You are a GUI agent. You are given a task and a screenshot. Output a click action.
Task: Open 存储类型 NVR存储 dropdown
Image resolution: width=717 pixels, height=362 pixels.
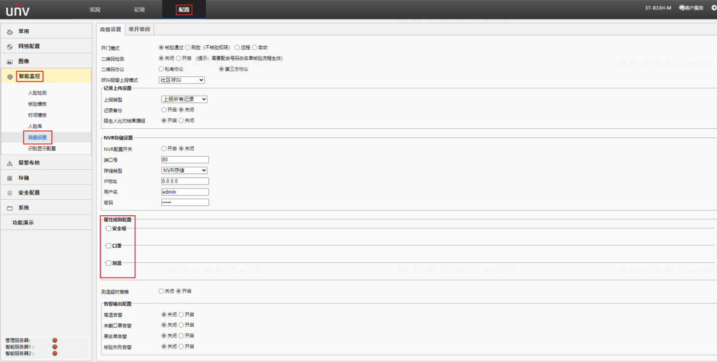185,170
